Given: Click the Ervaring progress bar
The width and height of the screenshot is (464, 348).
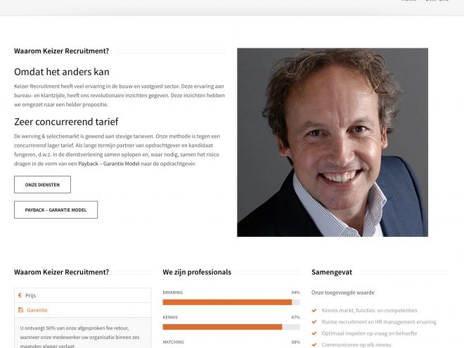Looking at the screenshot, I should [x=231, y=302].
